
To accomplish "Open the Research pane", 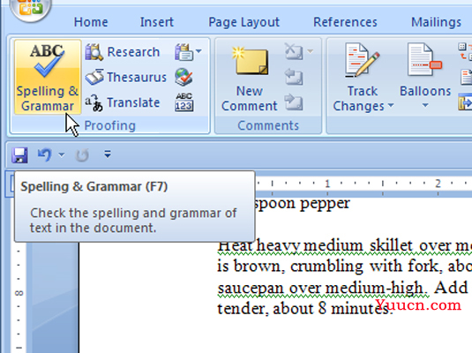I will [123, 52].
